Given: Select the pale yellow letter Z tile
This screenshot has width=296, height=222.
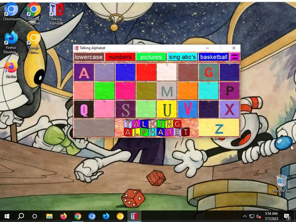Looking at the screenshot, I should click(219, 127).
